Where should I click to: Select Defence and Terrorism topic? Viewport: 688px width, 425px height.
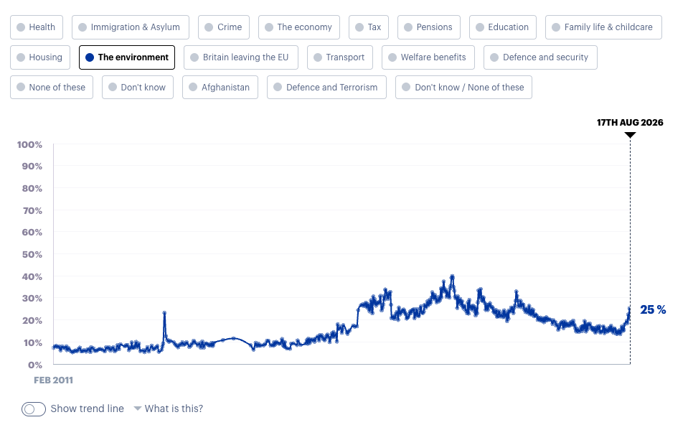point(326,88)
